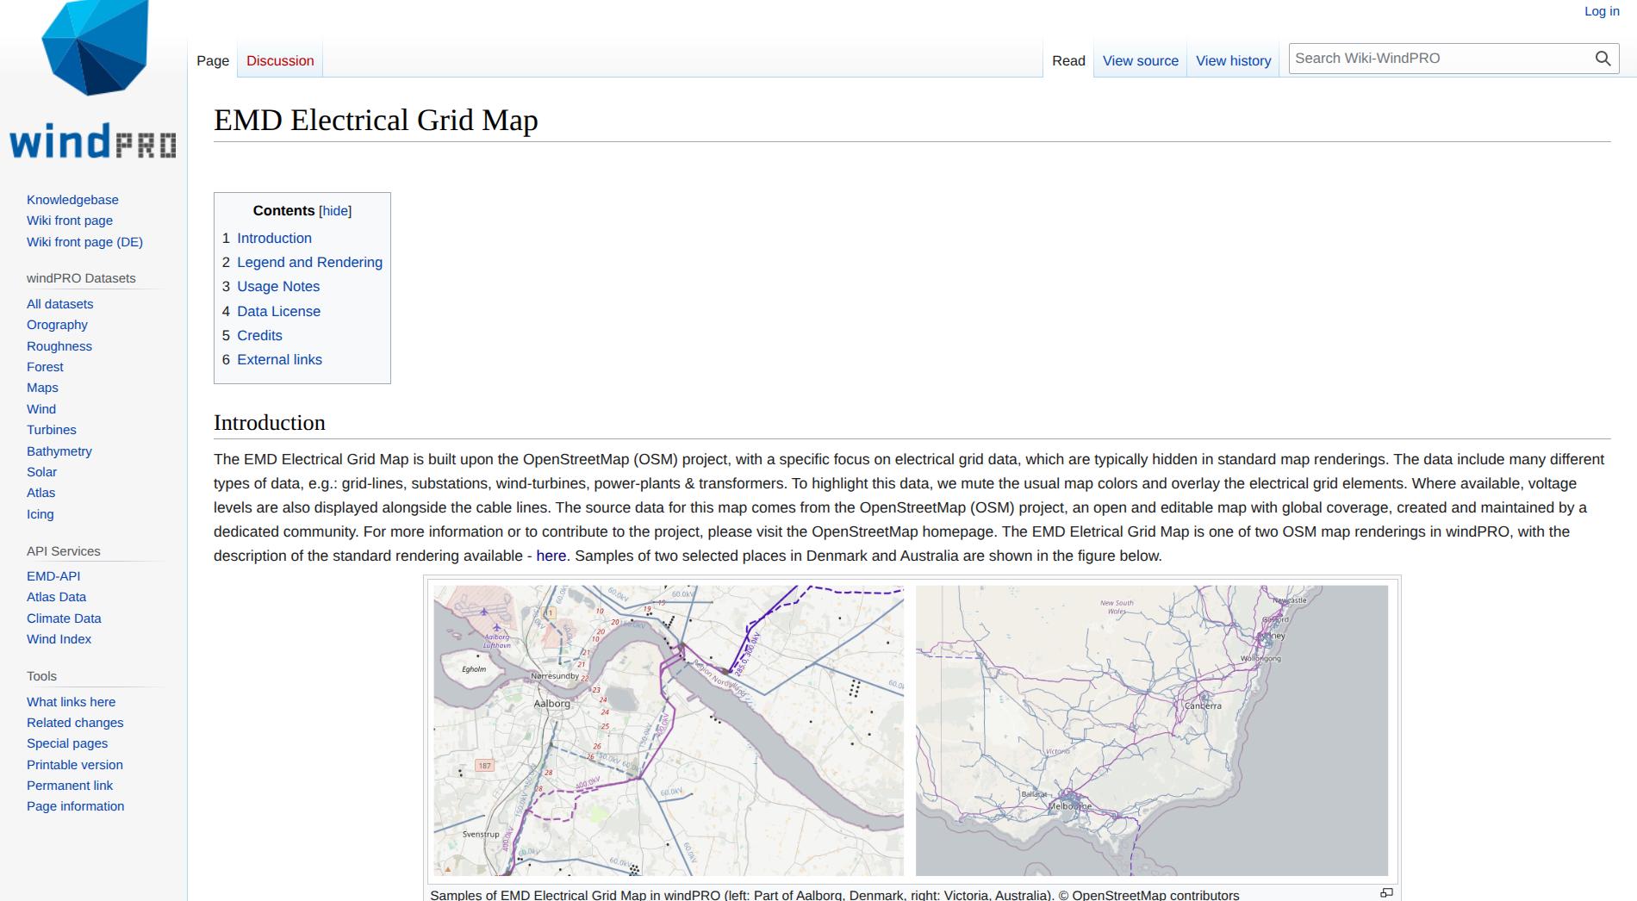Open Page information
The width and height of the screenshot is (1637, 901).
75,806
